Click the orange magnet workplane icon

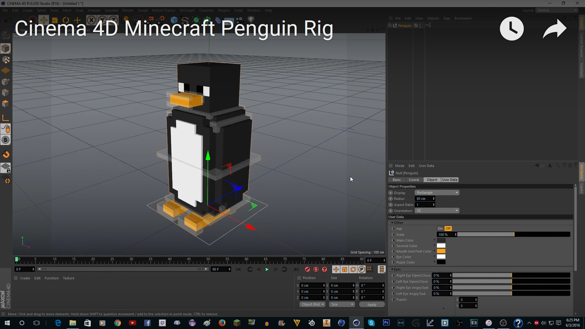(x=5, y=154)
